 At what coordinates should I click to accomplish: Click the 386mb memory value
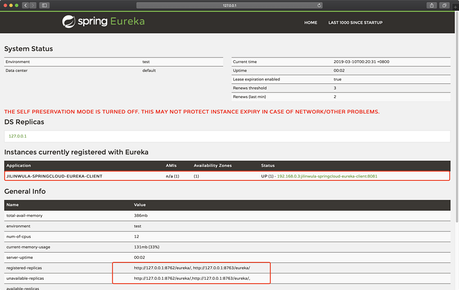141,215
